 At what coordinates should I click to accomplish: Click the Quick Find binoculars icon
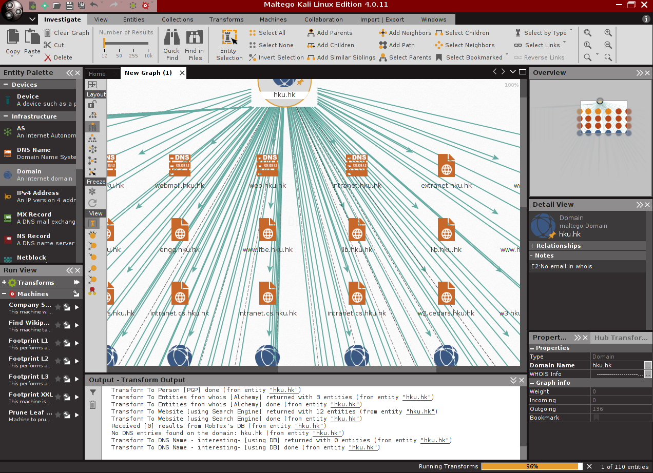(171, 38)
